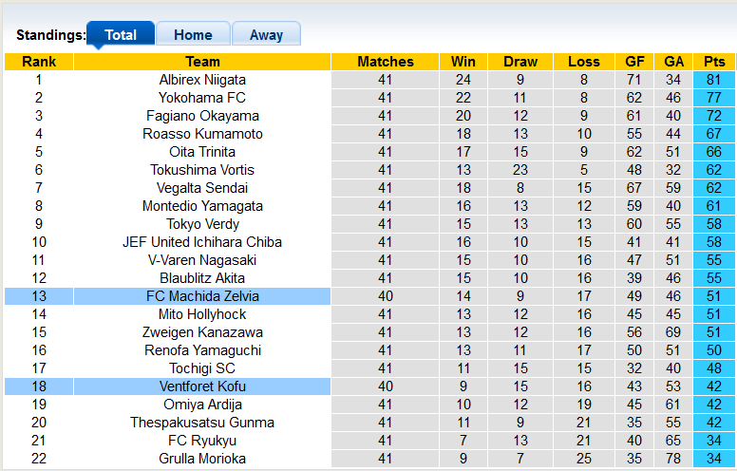The height and width of the screenshot is (471, 737).
Task: Click the Matches column header
Action: tap(386, 62)
